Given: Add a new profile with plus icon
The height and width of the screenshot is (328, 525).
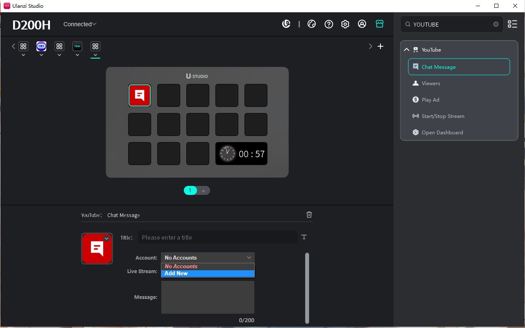Looking at the screenshot, I should click(x=380, y=46).
